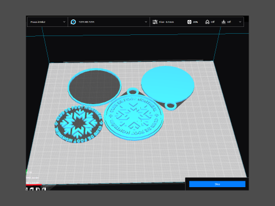Click the print settings sliders icon
275x206 pixels.
tap(155, 22)
